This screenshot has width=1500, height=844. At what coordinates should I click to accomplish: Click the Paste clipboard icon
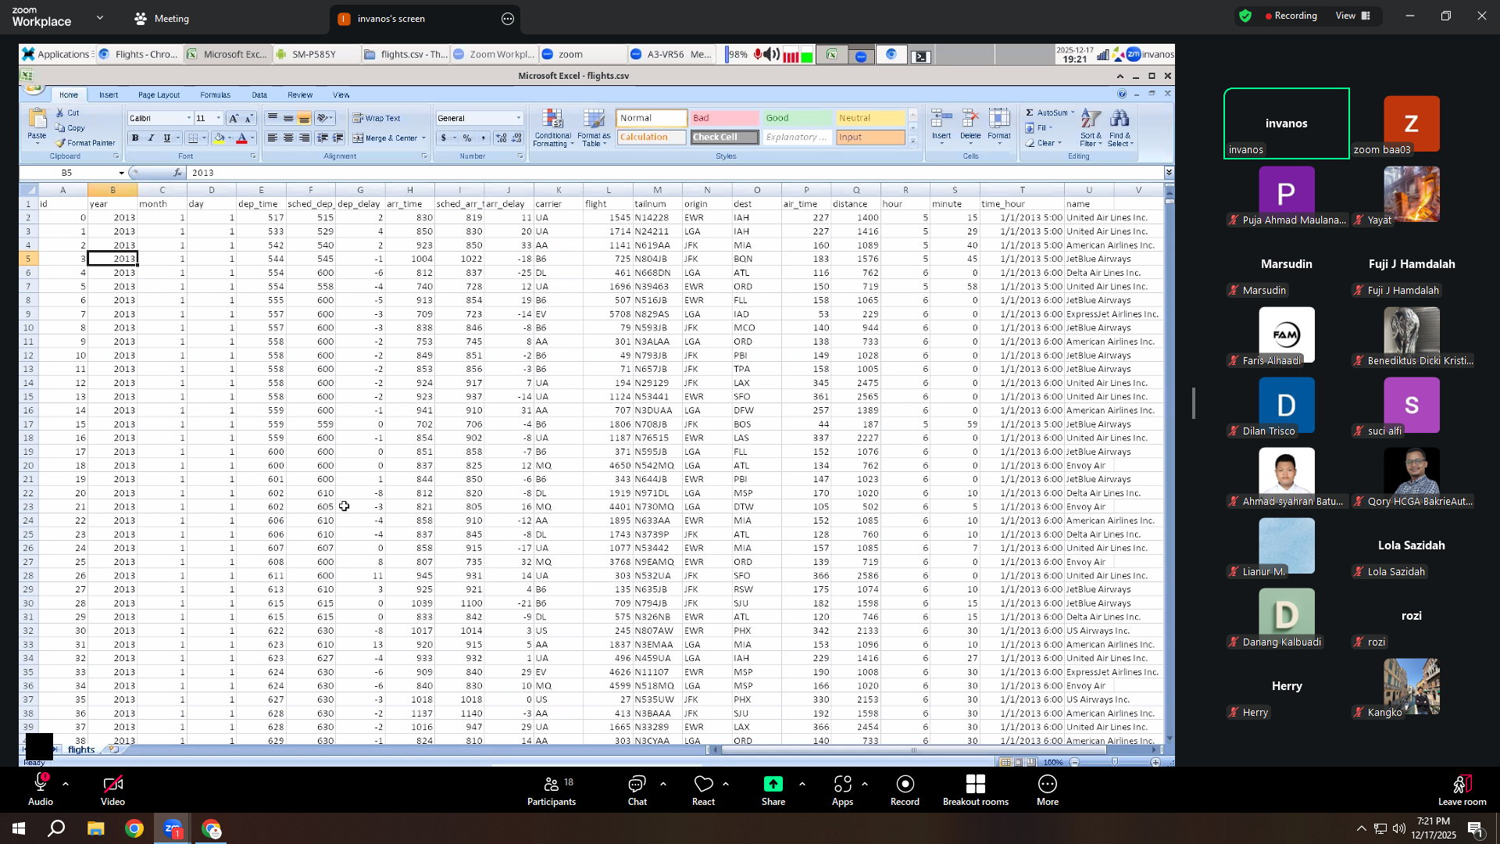37,120
